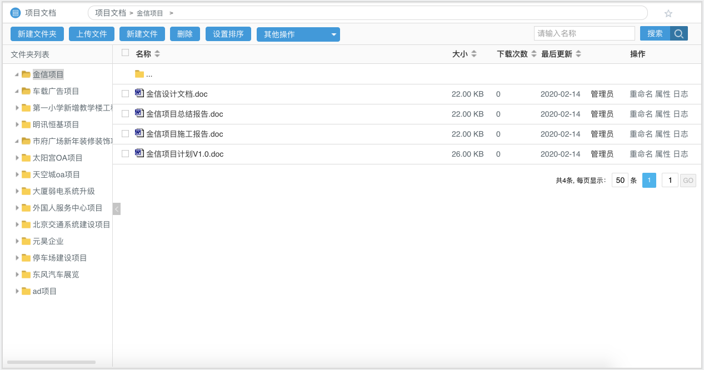The height and width of the screenshot is (370, 704).
Task: Click the Word icon beside 金信设计文档.doc
Action: pyautogui.click(x=139, y=93)
